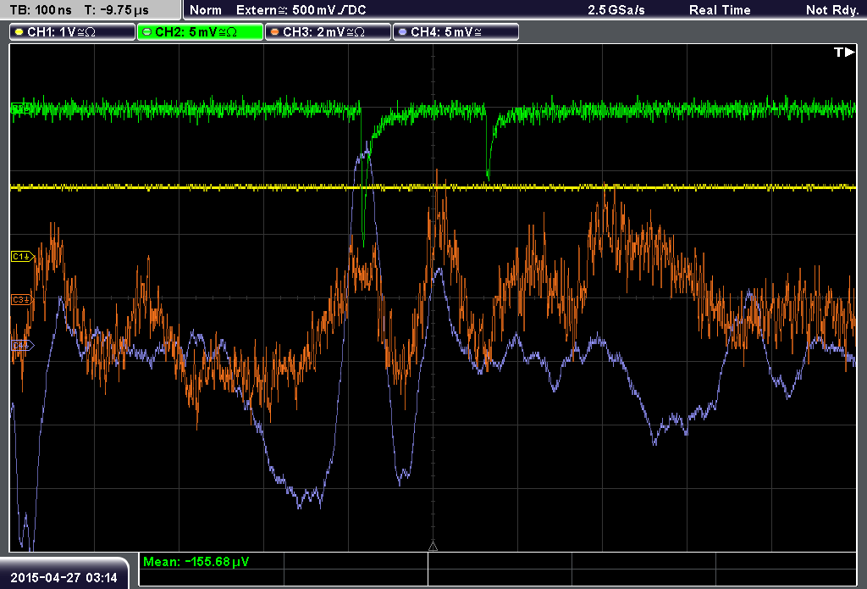The width and height of the screenshot is (867, 589).
Task: Click the trigger time triangle marker at bottom
Action: pyautogui.click(x=433, y=547)
